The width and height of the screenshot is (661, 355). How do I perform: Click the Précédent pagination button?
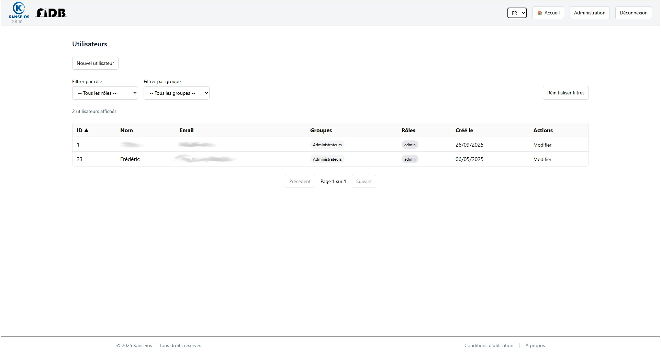(x=300, y=181)
